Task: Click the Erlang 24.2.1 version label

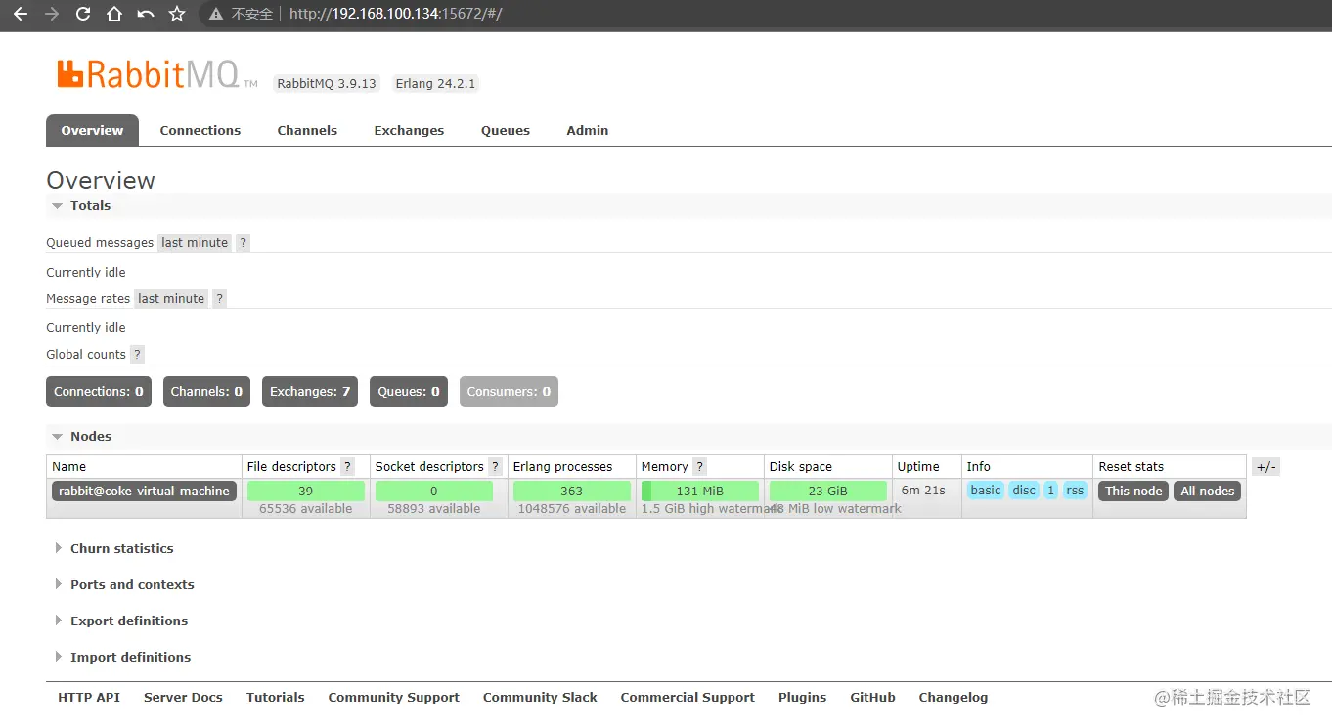Action: tap(435, 84)
